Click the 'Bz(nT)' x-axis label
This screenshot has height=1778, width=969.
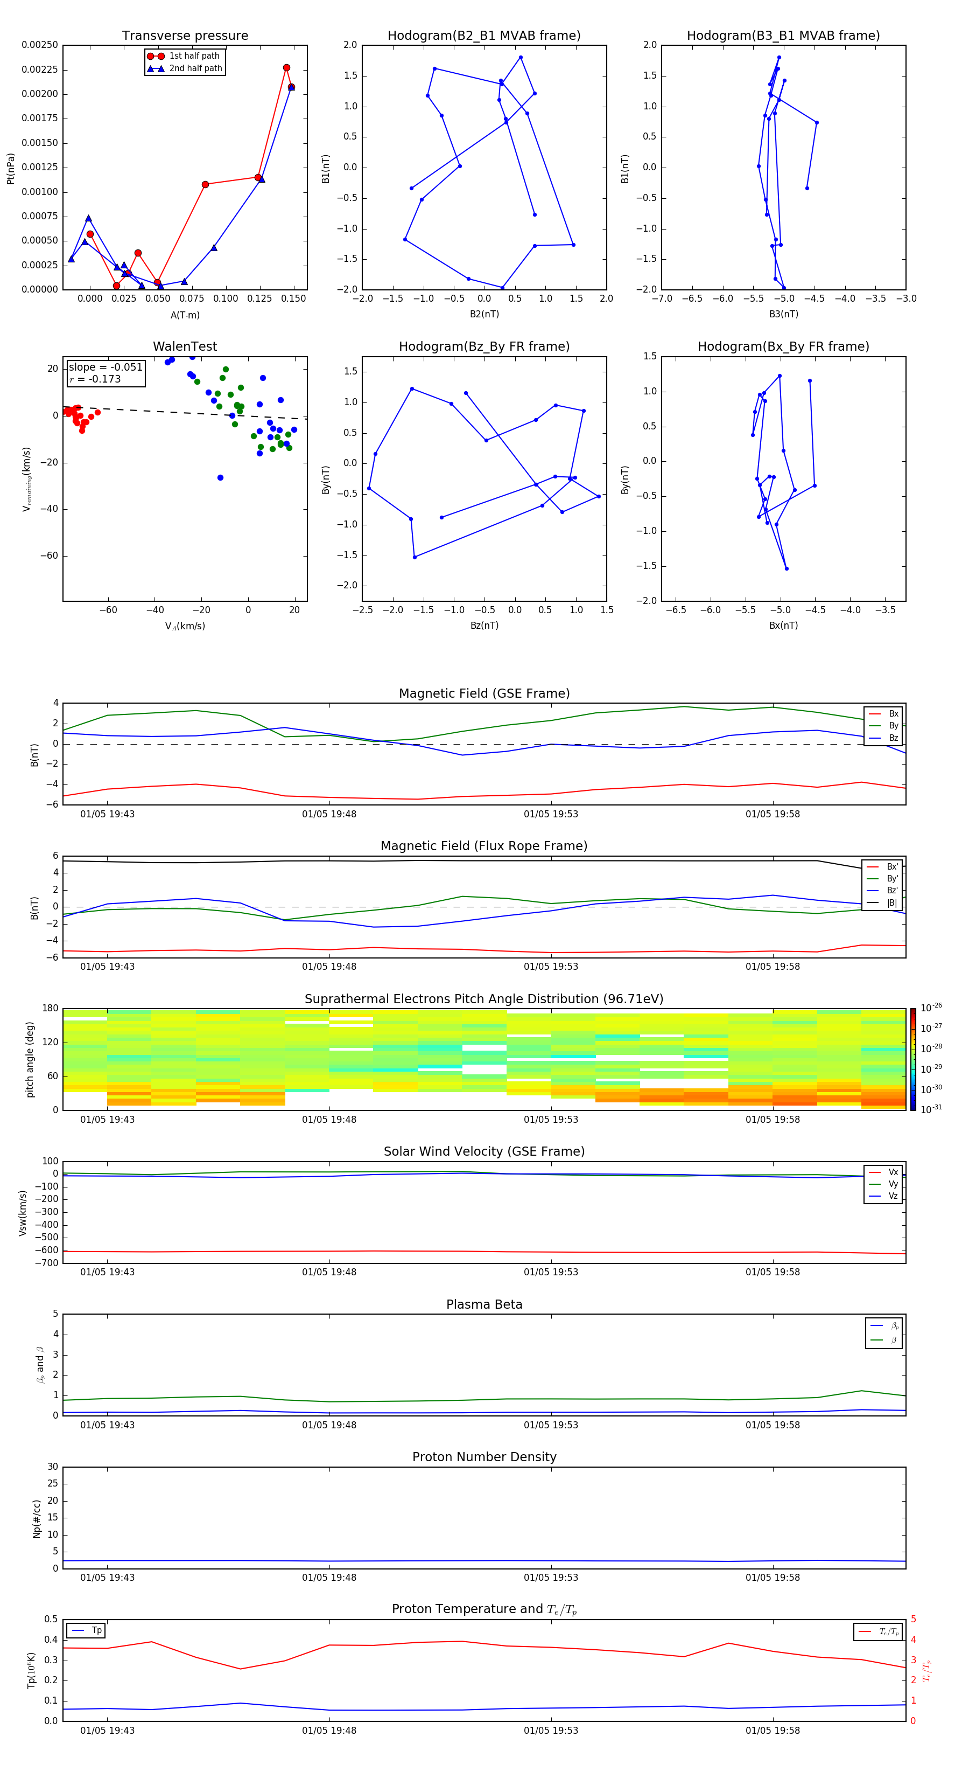click(x=484, y=626)
